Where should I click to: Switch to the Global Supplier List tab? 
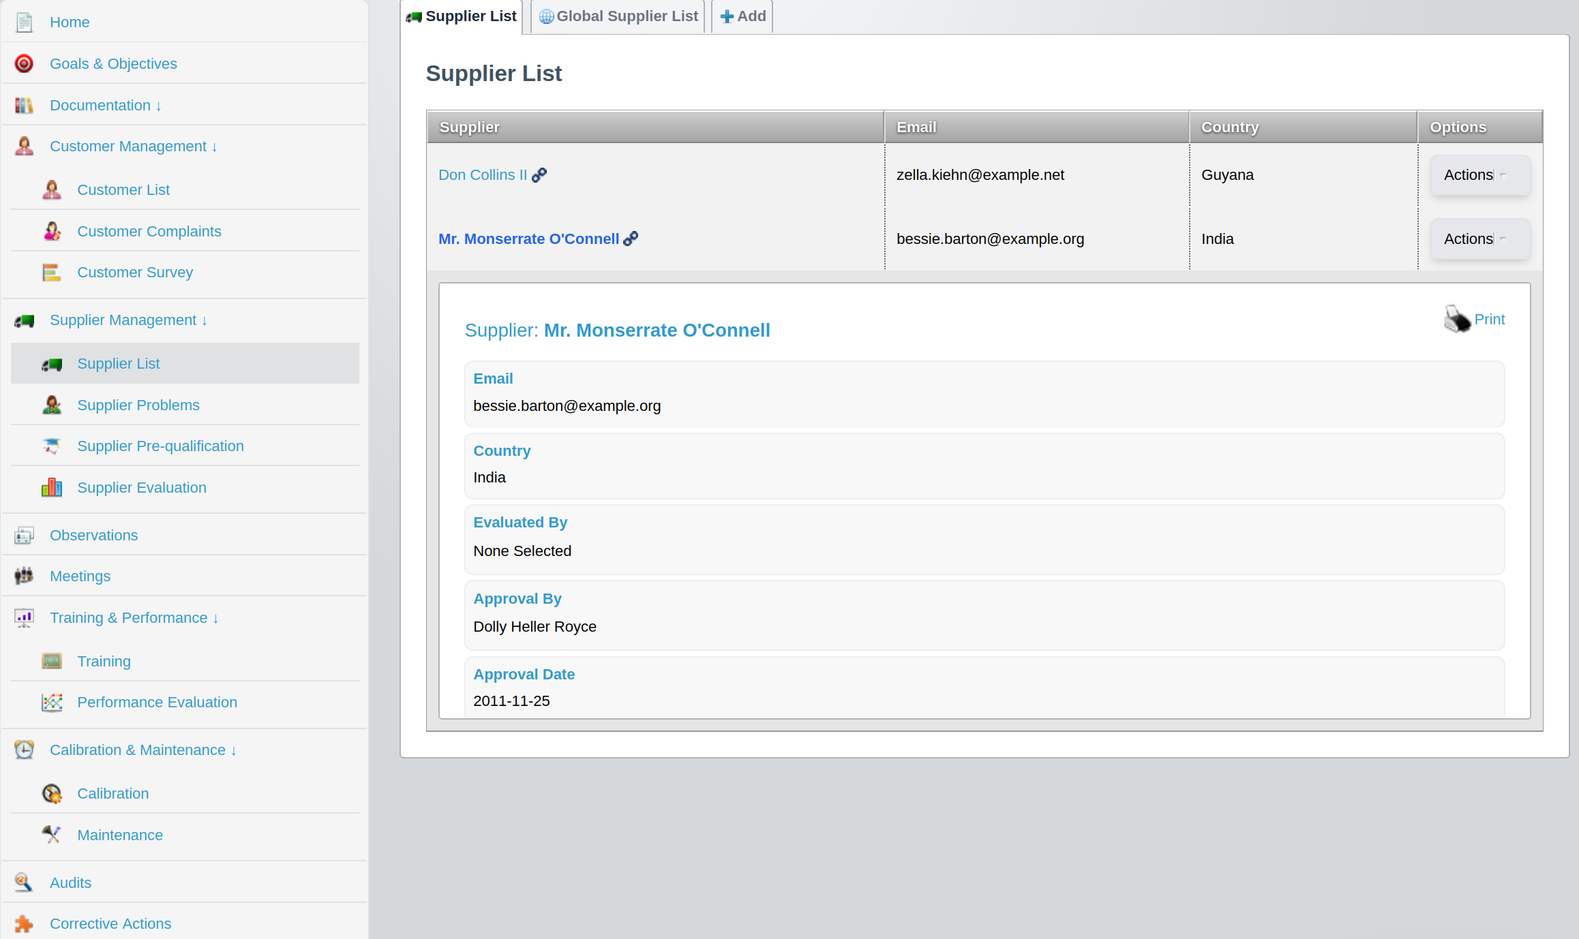(617, 16)
